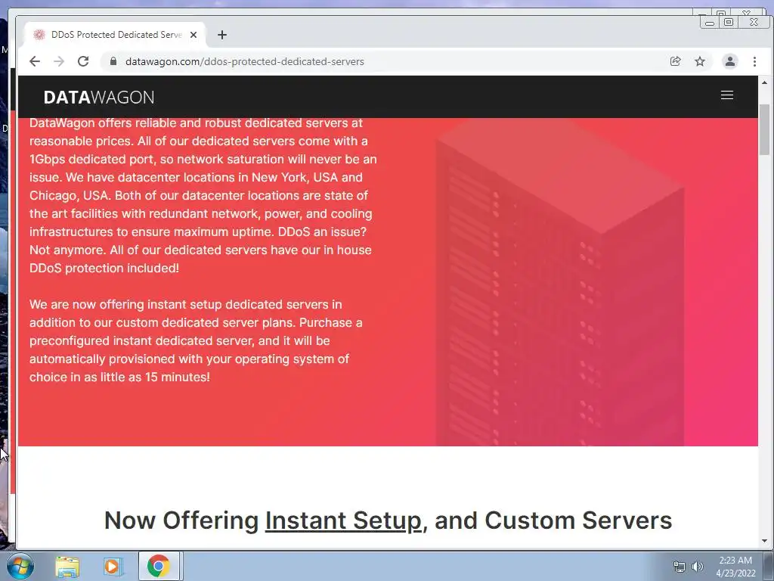
Task: Click the padlock site info icon
Action: 113,61
